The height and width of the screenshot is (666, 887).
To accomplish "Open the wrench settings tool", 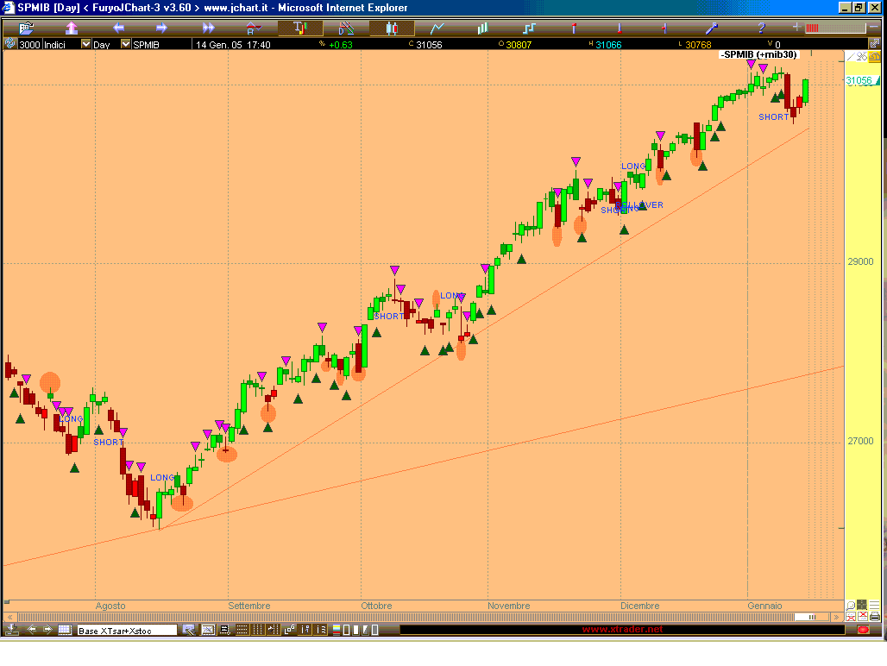I will [712, 28].
